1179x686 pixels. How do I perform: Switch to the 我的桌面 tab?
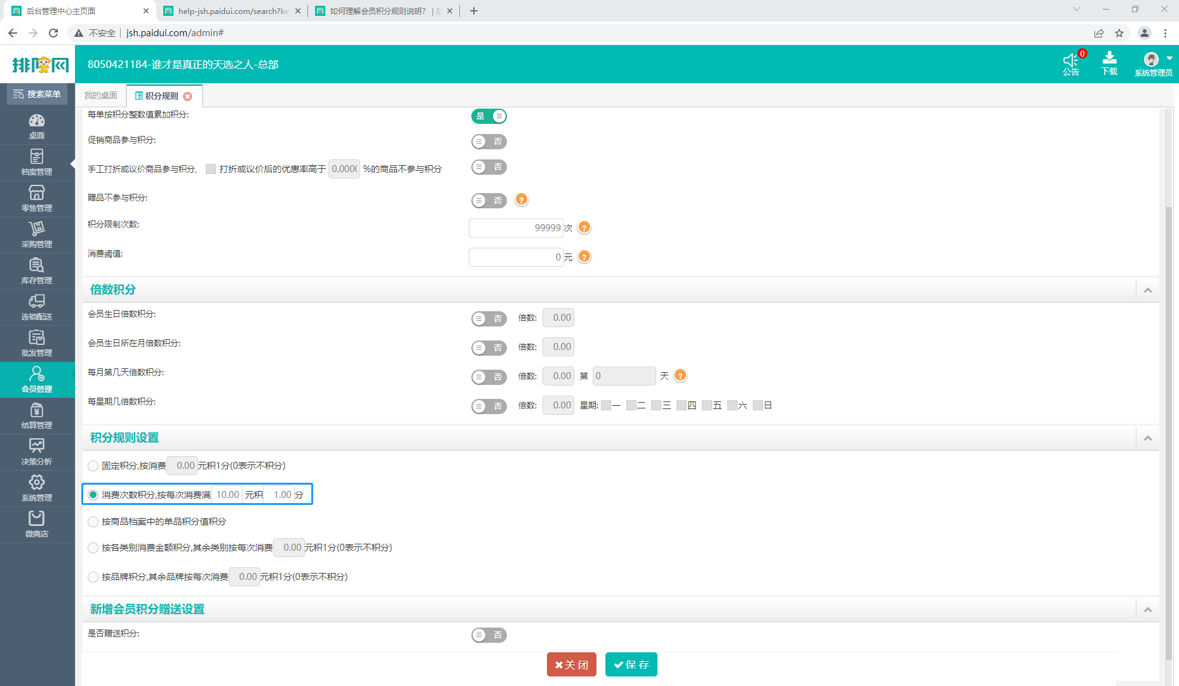(101, 96)
